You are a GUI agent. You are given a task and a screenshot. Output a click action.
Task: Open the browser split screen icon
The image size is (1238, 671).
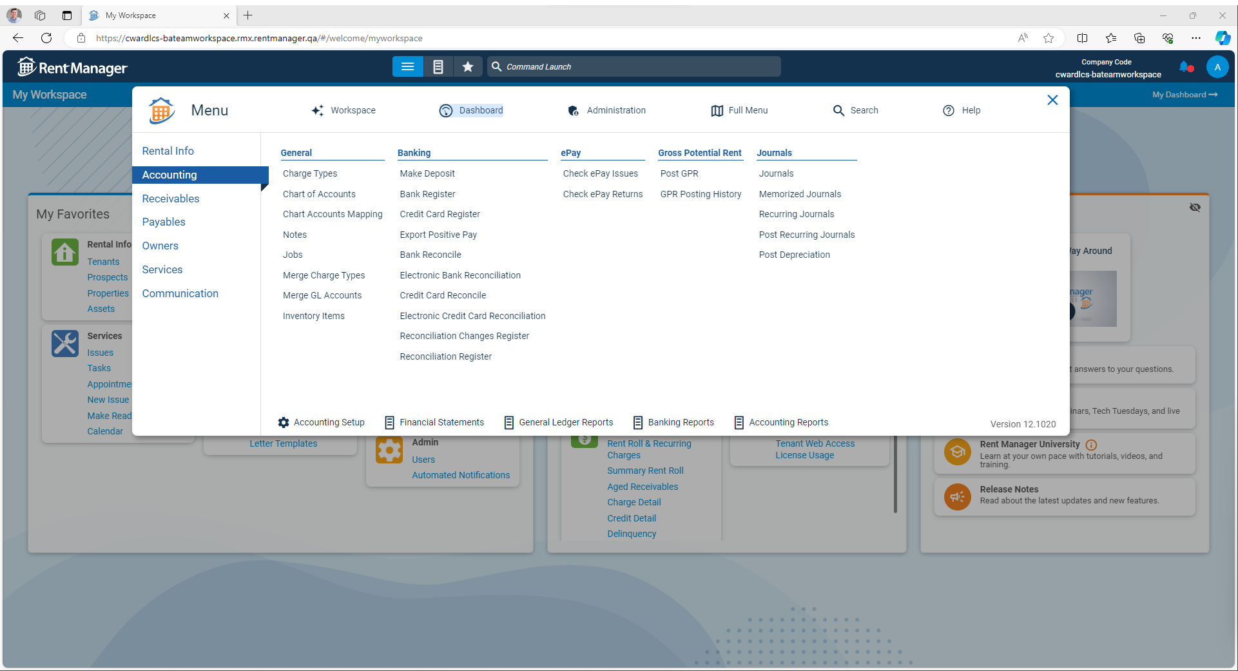point(1082,38)
